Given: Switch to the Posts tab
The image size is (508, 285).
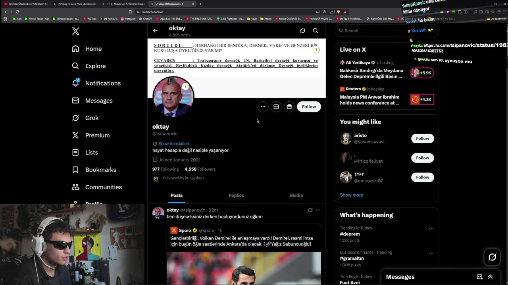Looking at the screenshot, I should pos(177,196).
